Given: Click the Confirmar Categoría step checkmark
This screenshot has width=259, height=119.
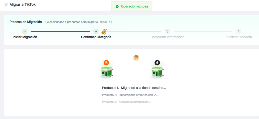Looking at the screenshot, I should (x=96, y=31).
